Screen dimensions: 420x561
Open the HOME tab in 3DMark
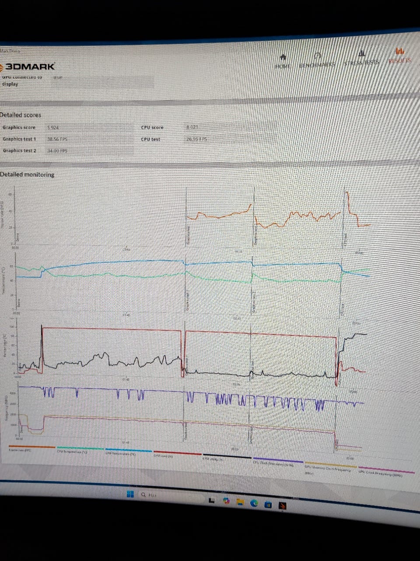(x=283, y=62)
